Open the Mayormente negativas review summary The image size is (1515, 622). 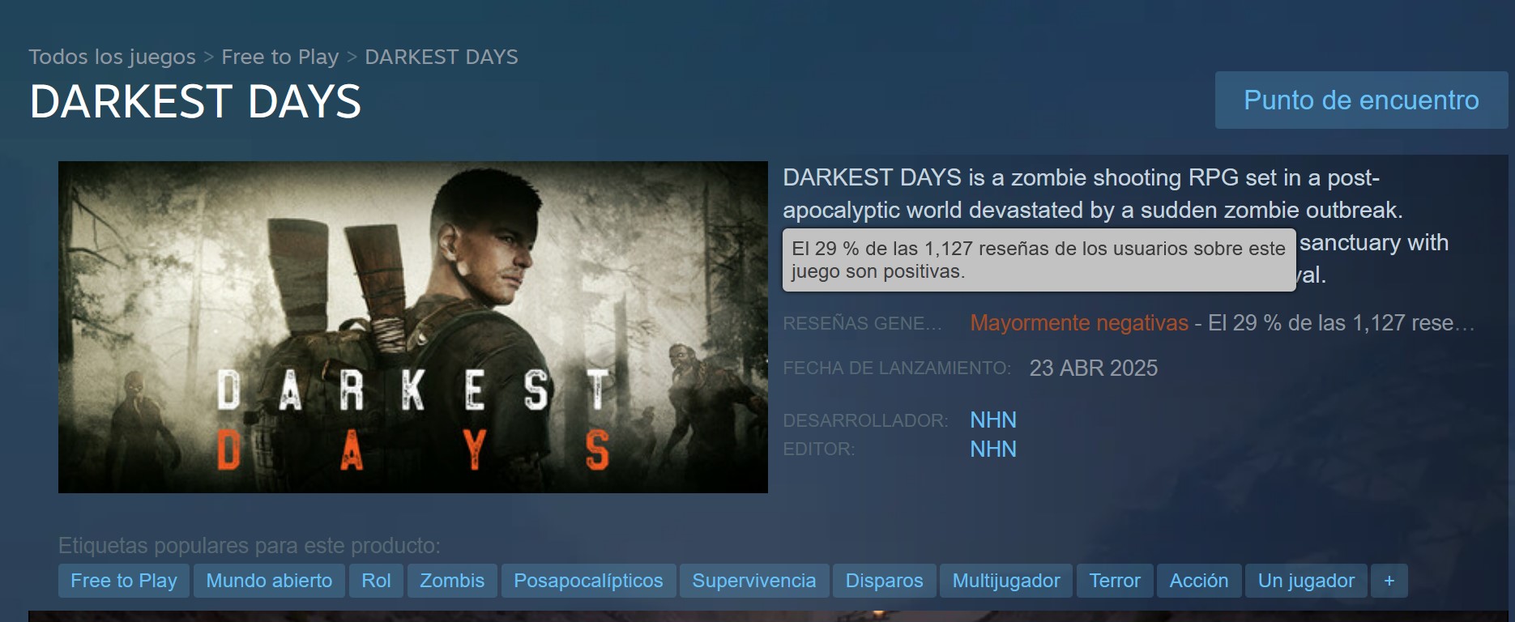(1079, 323)
